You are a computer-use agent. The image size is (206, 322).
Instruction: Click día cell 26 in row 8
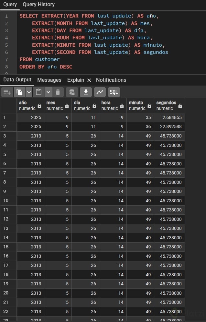click(85, 182)
